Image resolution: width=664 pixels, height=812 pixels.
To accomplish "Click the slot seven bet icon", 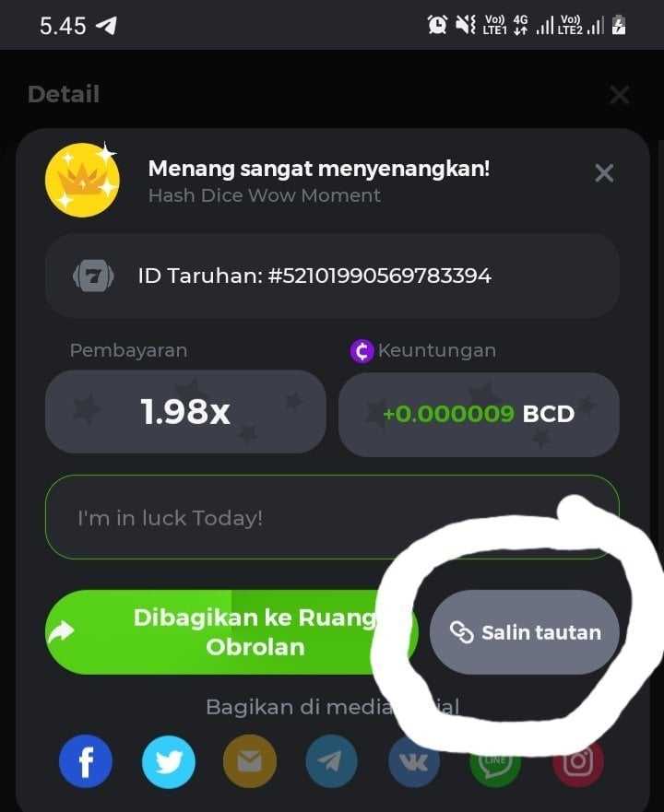I will point(93,276).
